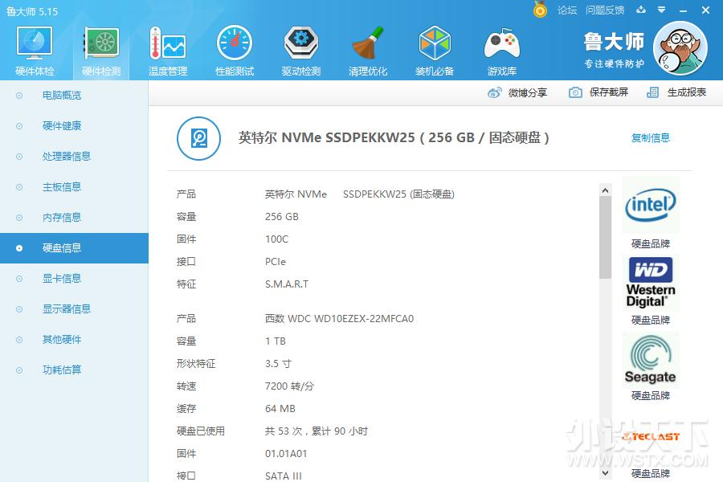Open the 装机必备 essential software icon
This screenshot has width=723, height=482.
pos(435,48)
